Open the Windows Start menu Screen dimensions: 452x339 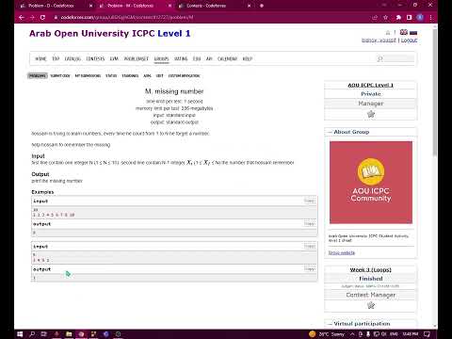(20, 334)
